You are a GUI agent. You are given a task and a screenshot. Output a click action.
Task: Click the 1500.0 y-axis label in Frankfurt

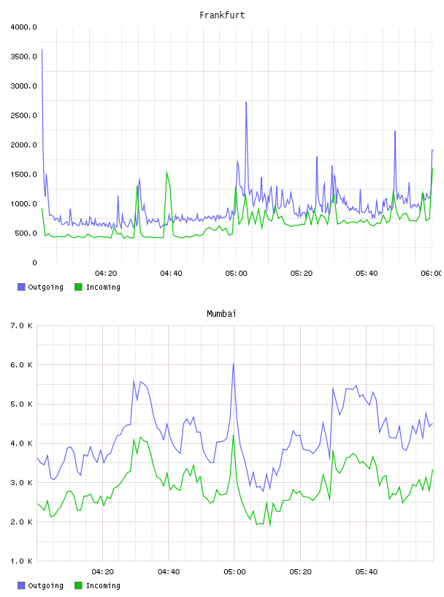tap(23, 174)
